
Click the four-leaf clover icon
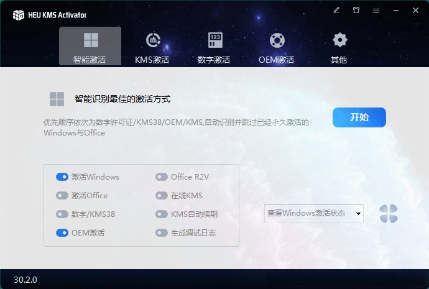[x=389, y=214]
